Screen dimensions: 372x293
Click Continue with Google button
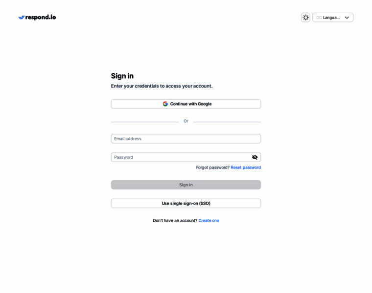pos(186,104)
